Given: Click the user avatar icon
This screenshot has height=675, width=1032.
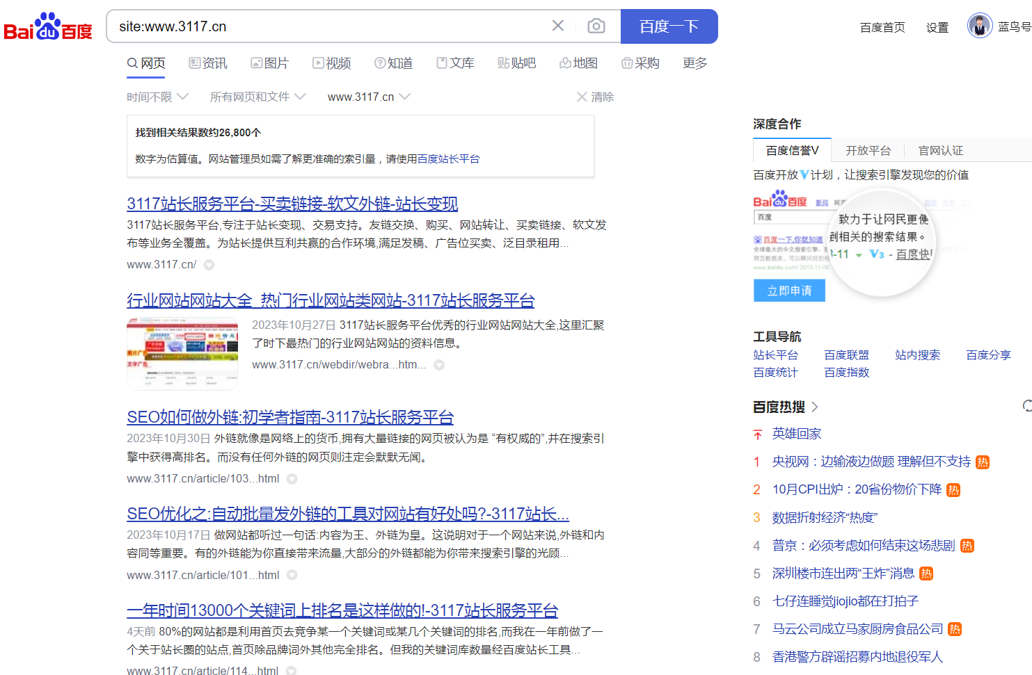Looking at the screenshot, I should click(x=980, y=26).
